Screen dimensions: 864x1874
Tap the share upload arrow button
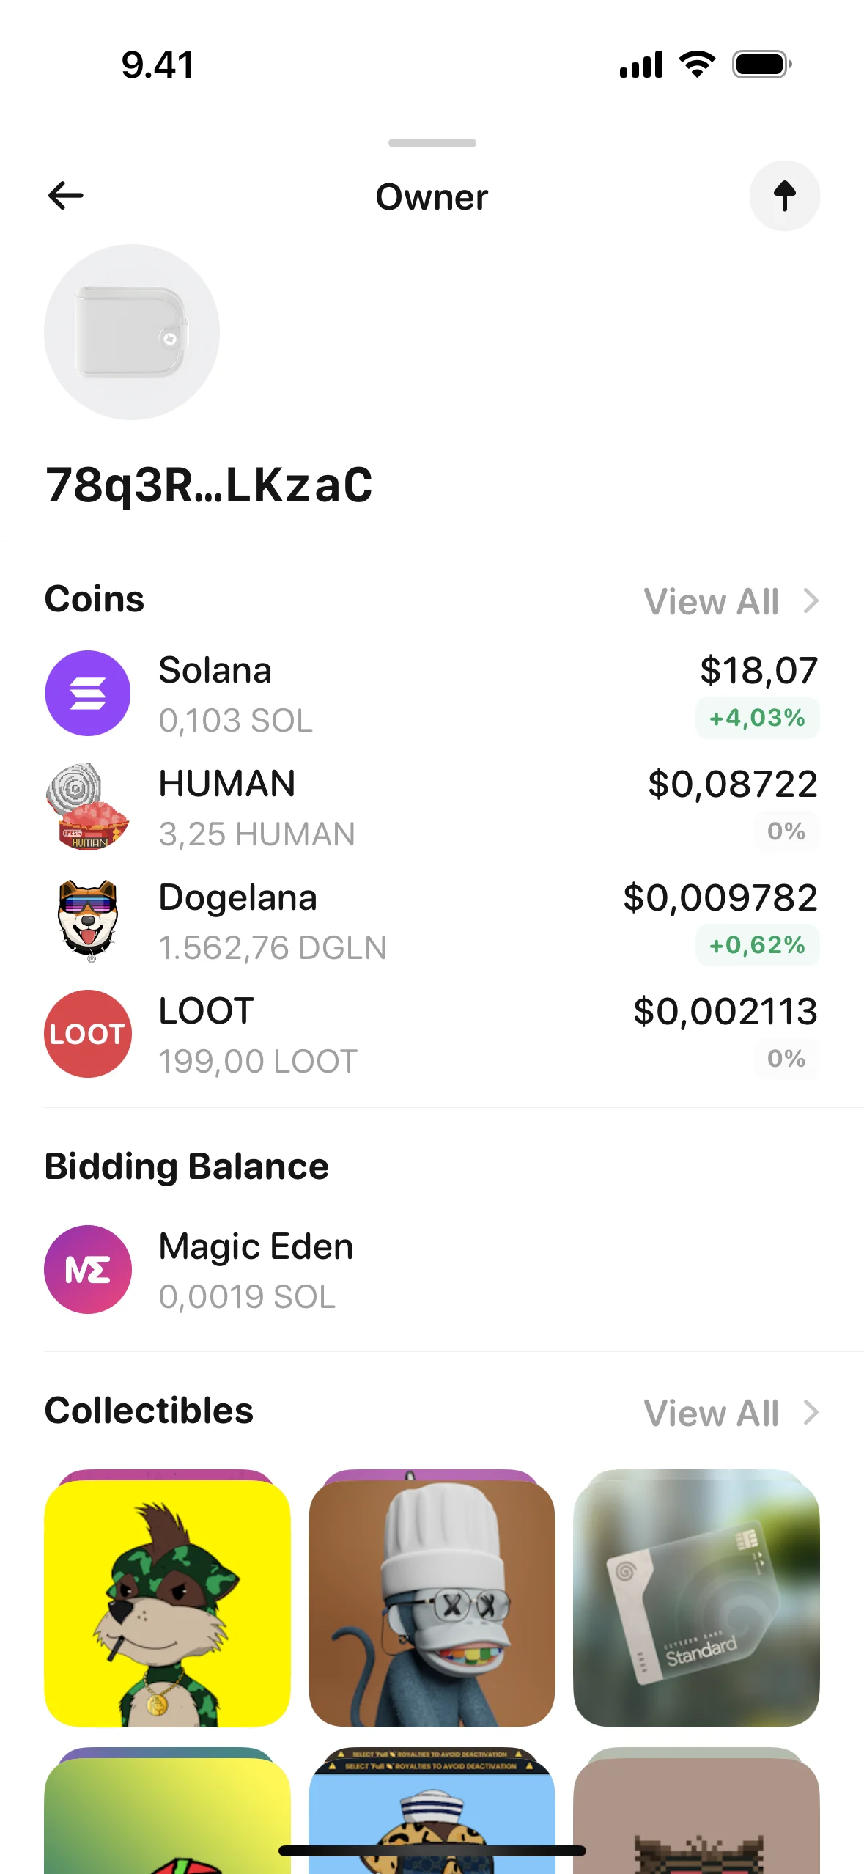point(784,196)
